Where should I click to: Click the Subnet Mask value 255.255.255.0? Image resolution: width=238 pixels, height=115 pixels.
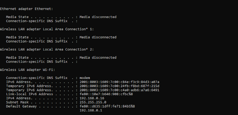click(x=93, y=102)
